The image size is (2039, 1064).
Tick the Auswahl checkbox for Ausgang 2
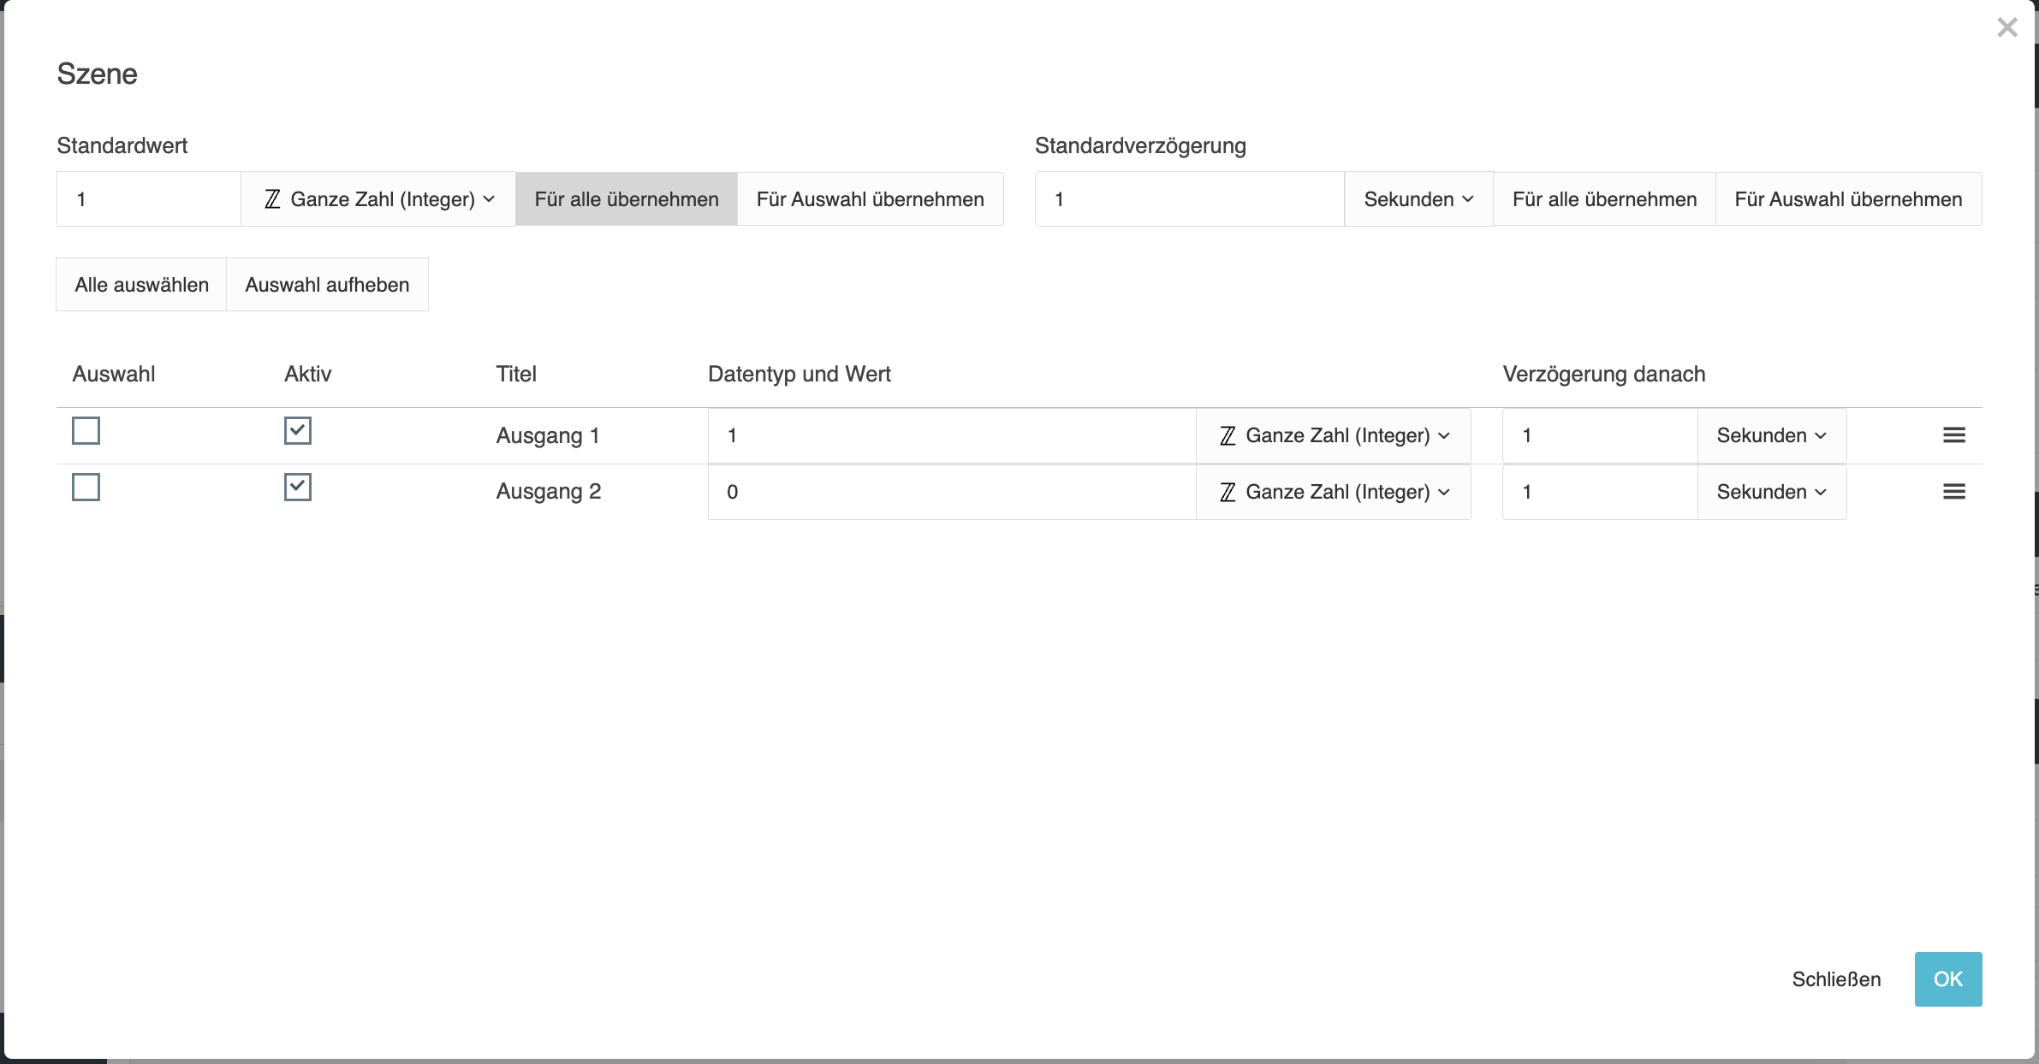coord(86,487)
